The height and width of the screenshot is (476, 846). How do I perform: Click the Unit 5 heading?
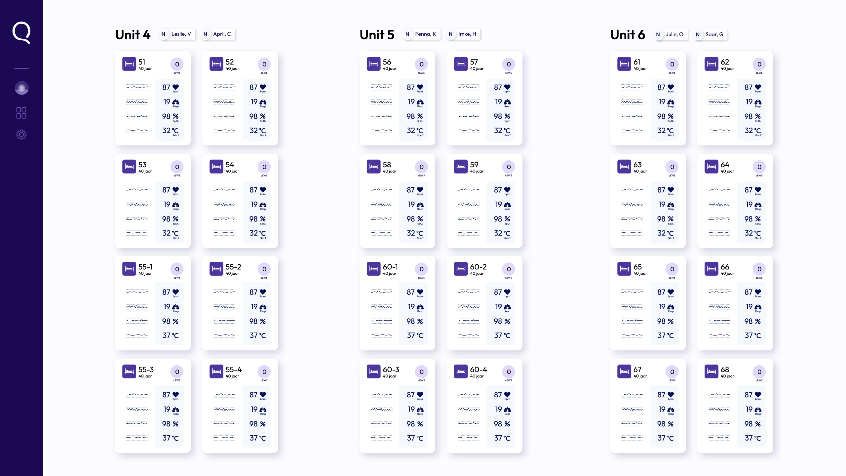tap(377, 35)
